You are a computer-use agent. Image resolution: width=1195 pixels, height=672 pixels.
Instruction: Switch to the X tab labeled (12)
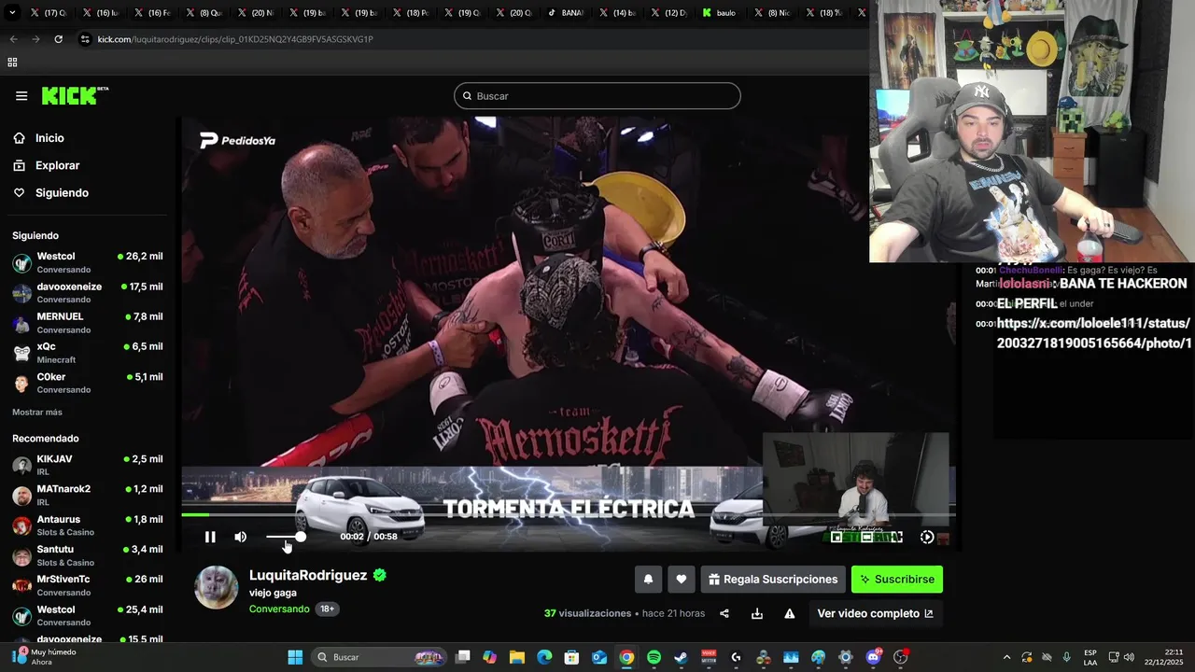pyautogui.click(x=669, y=13)
